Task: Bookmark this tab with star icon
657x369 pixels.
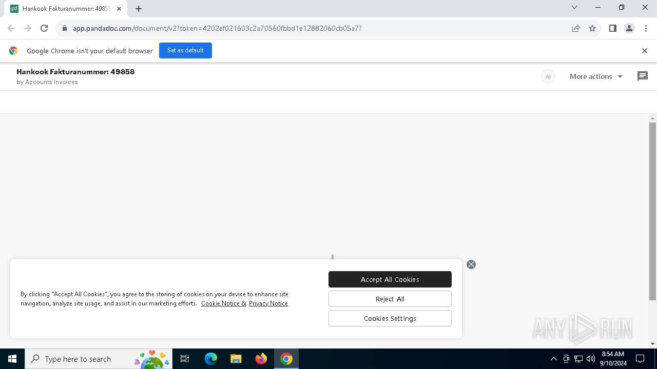Action: click(x=592, y=28)
